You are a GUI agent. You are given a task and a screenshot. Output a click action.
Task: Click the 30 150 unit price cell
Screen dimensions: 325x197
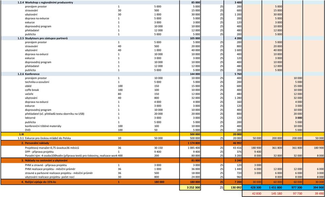click(x=158, y=148)
